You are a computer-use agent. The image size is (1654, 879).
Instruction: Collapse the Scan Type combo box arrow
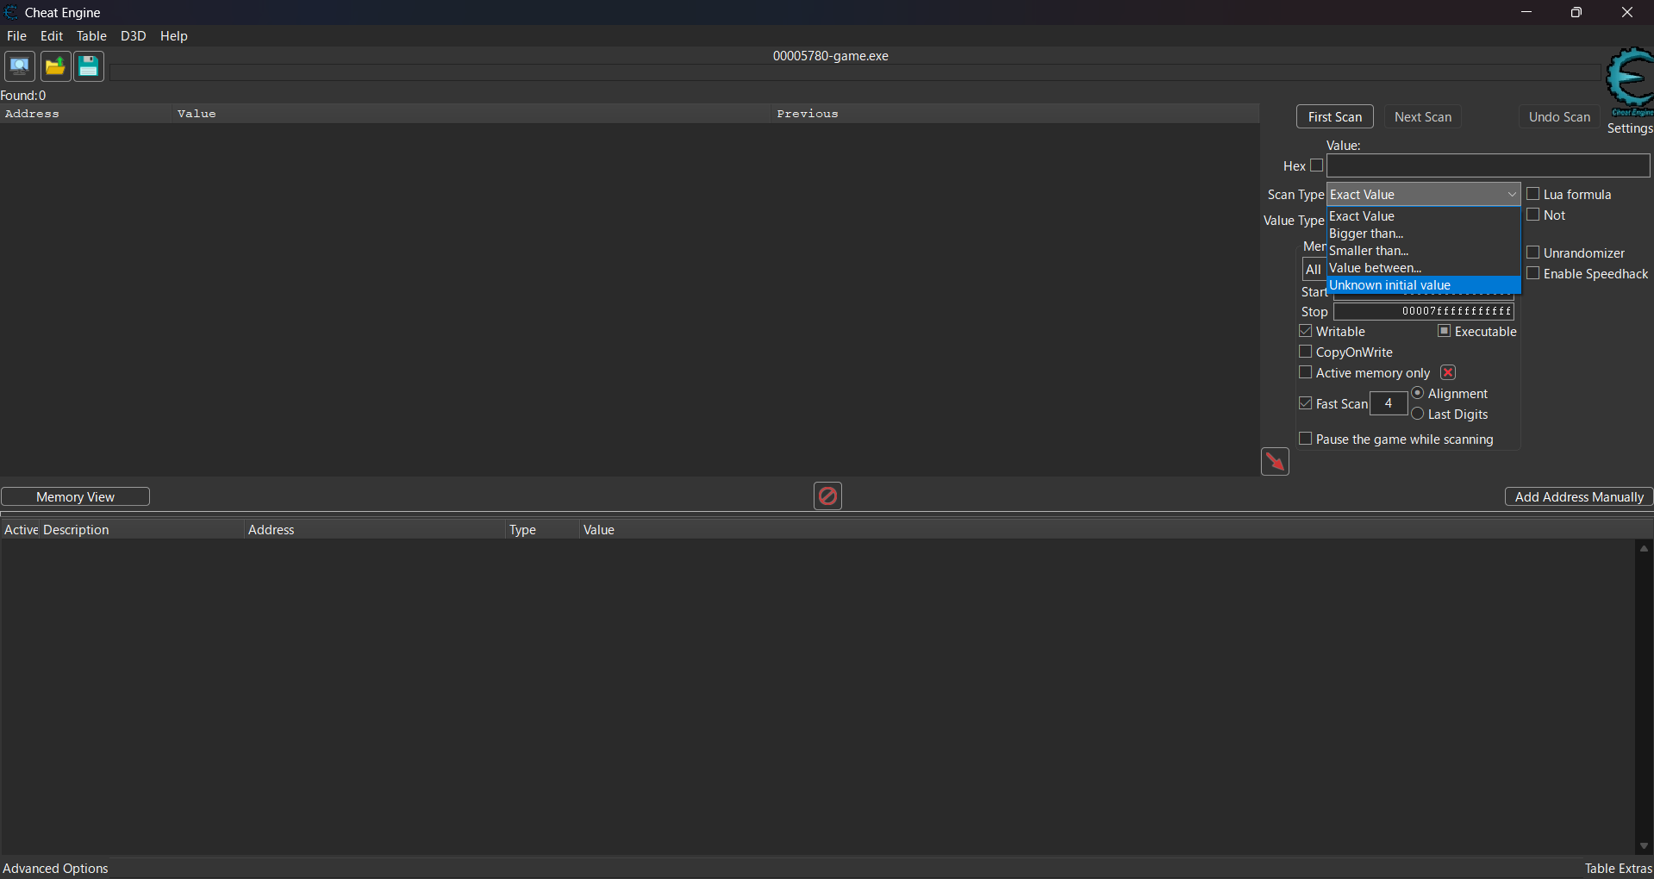point(1511,195)
